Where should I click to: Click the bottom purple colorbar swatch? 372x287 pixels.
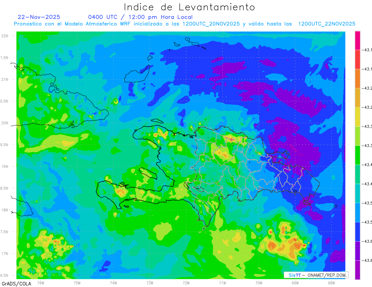(x=357, y=270)
